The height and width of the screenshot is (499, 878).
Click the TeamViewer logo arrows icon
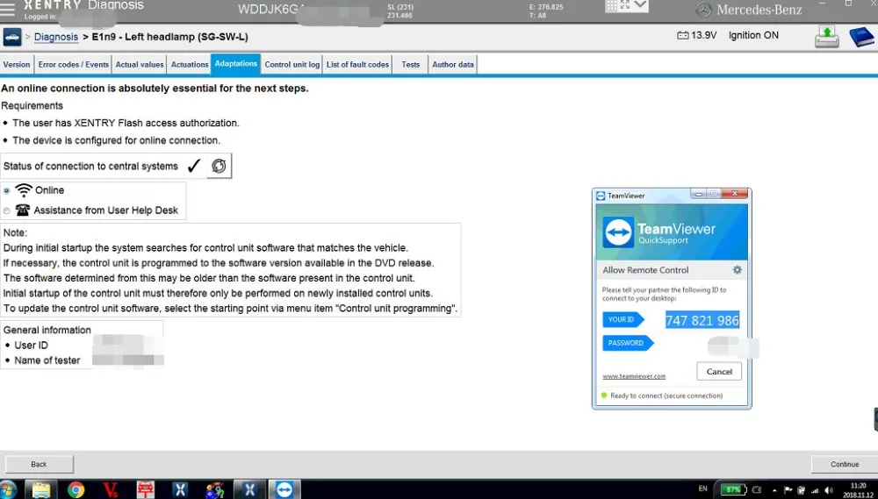coord(618,232)
